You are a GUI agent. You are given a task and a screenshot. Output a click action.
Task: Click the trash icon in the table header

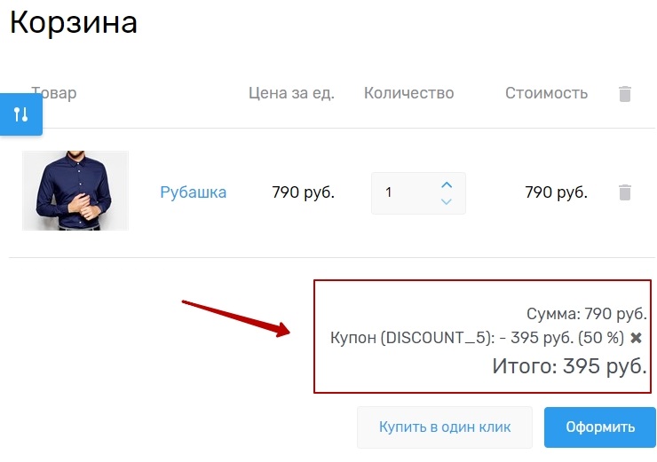point(625,93)
